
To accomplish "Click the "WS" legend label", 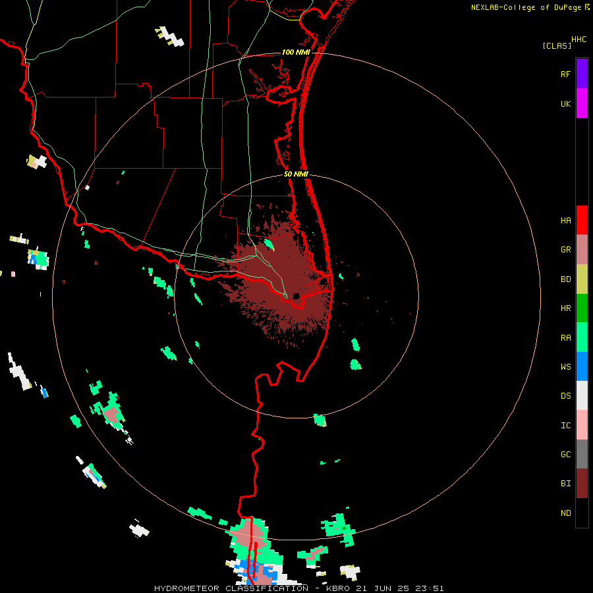I will [565, 366].
